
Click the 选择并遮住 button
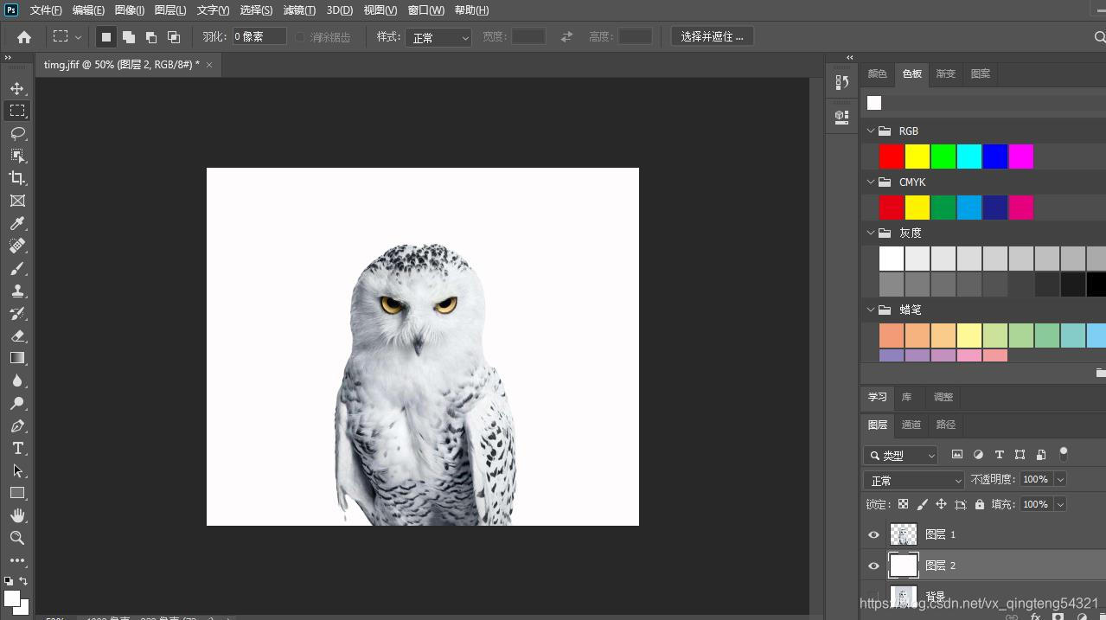[712, 36]
